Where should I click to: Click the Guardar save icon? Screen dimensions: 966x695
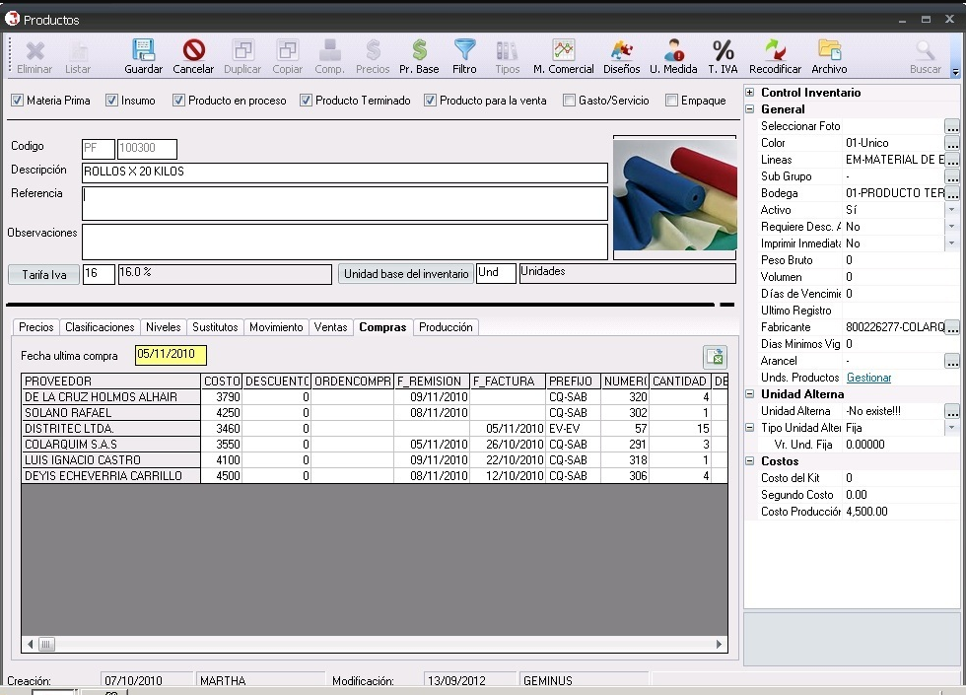coord(143,50)
